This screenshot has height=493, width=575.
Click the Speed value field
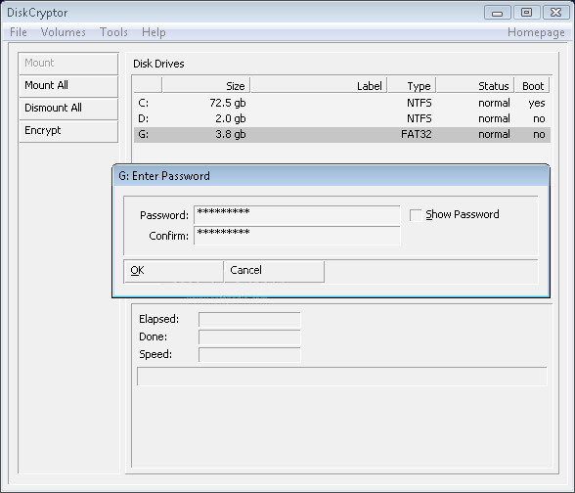pyautogui.click(x=249, y=354)
